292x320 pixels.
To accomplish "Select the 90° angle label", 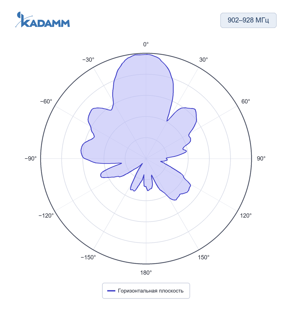I will coord(261,159).
